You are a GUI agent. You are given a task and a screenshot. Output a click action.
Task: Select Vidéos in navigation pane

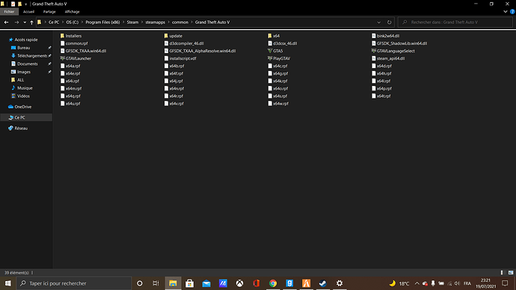coord(23,96)
